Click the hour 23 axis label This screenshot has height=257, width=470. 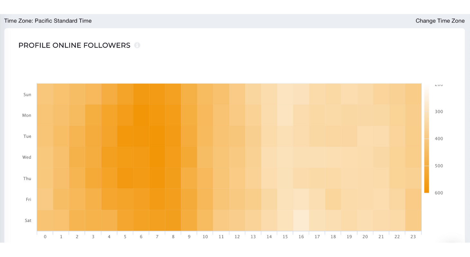tap(413, 237)
